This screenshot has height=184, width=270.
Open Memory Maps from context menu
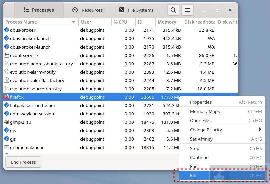205,112
